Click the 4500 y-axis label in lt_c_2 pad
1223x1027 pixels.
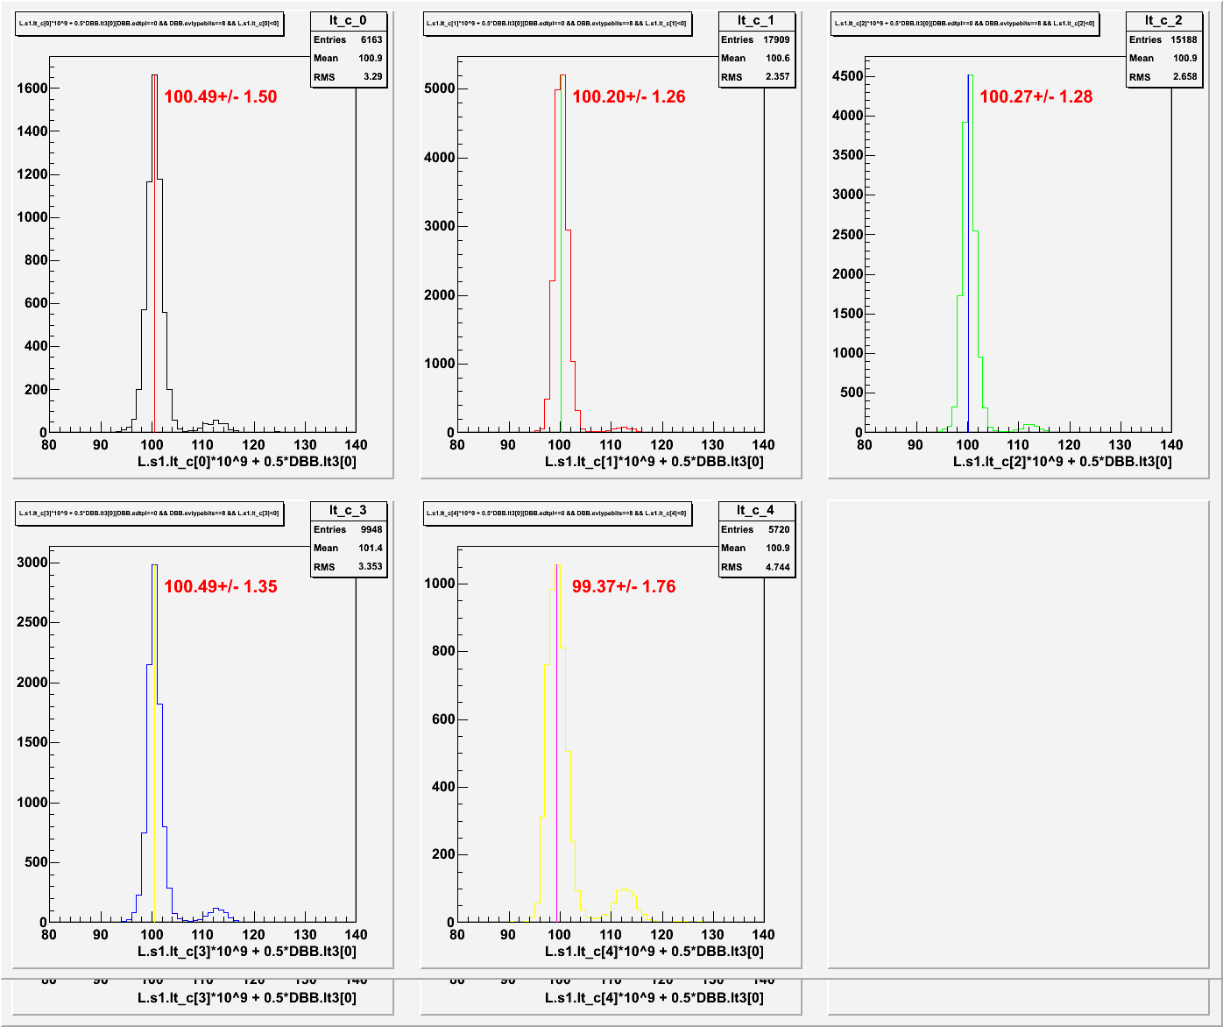click(x=846, y=76)
